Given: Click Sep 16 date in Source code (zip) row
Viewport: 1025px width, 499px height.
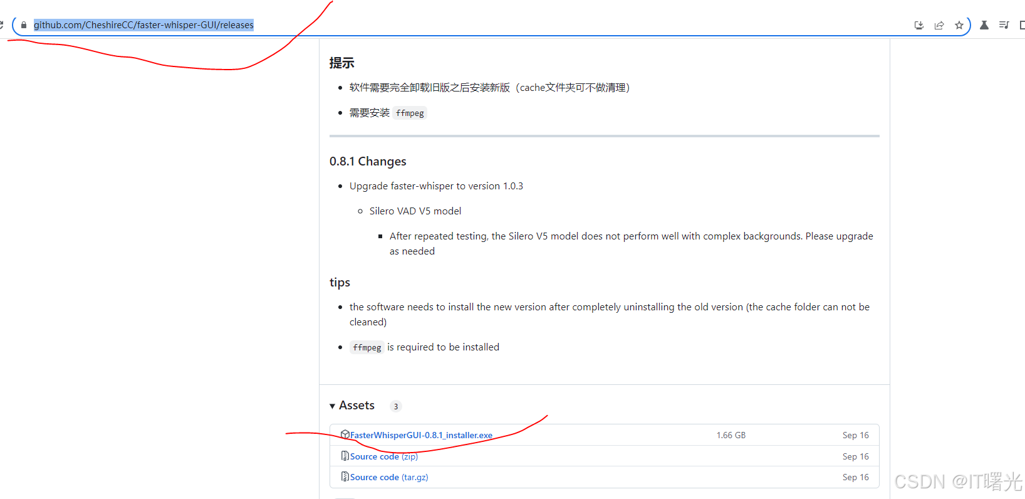Looking at the screenshot, I should pyautogui.click(x=856, y=456).
